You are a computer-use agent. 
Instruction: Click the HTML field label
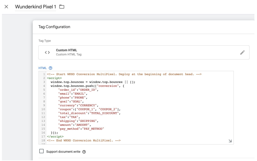click(42, 68)
